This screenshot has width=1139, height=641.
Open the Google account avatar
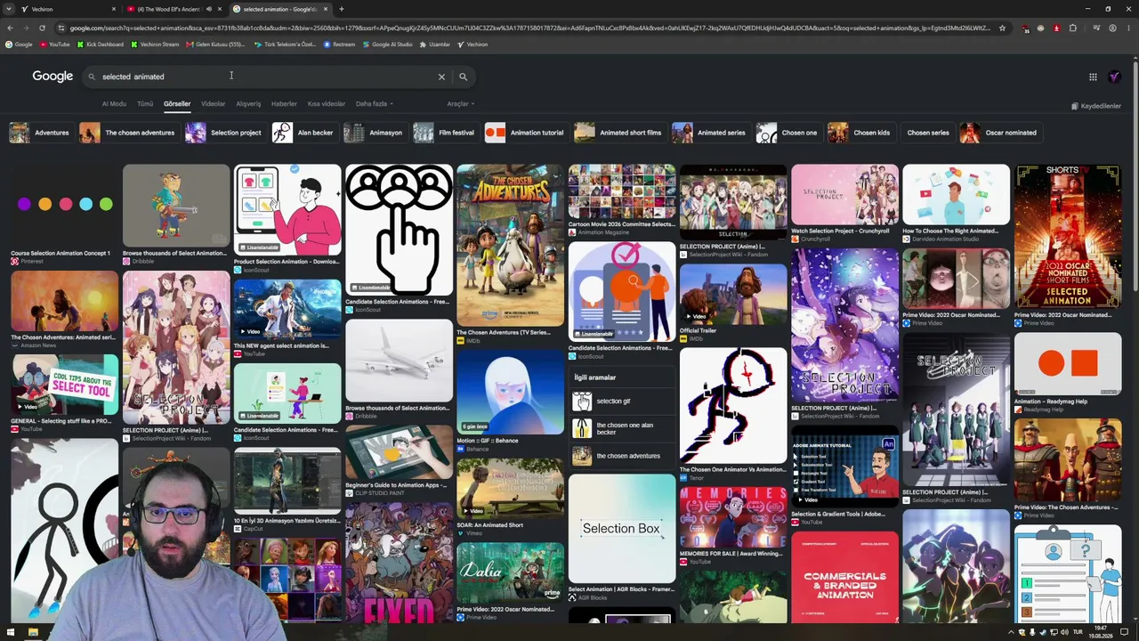[1114, 77]
